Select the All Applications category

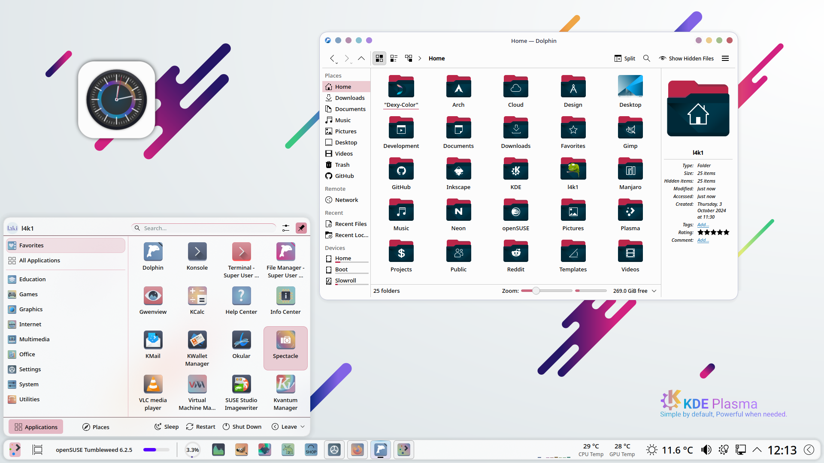66,261
